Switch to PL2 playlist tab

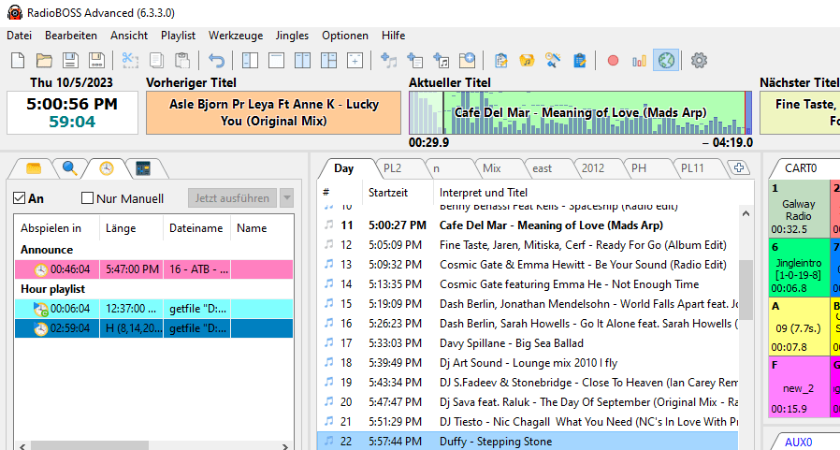392,168
